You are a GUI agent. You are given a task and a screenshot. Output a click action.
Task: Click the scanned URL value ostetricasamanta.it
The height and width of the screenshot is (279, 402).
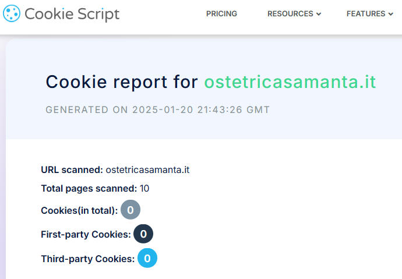(x=147, y=170)
